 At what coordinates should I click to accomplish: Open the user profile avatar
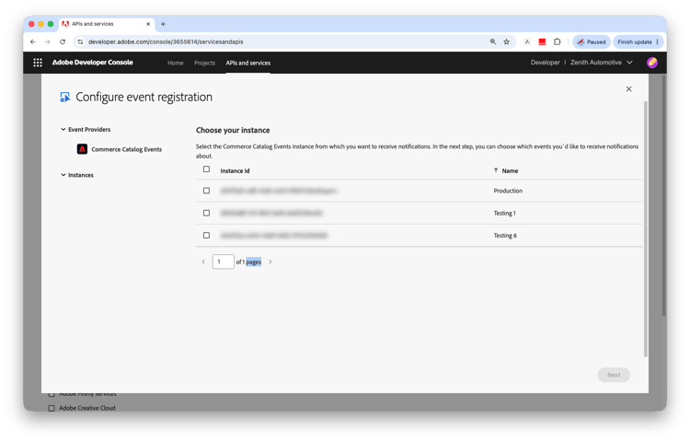pyautogui.click(x=652, y=63)
